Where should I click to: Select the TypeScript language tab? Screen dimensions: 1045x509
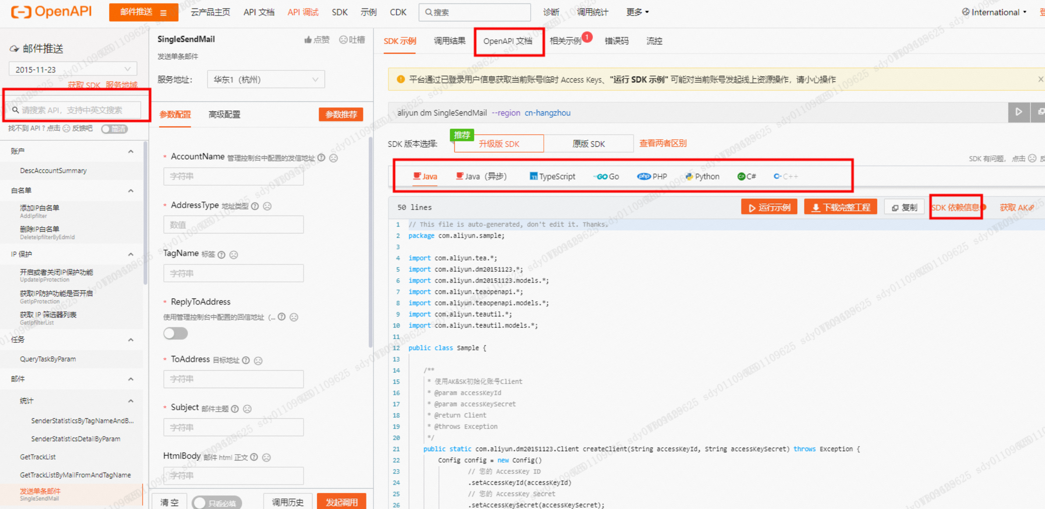pos(552,177)
